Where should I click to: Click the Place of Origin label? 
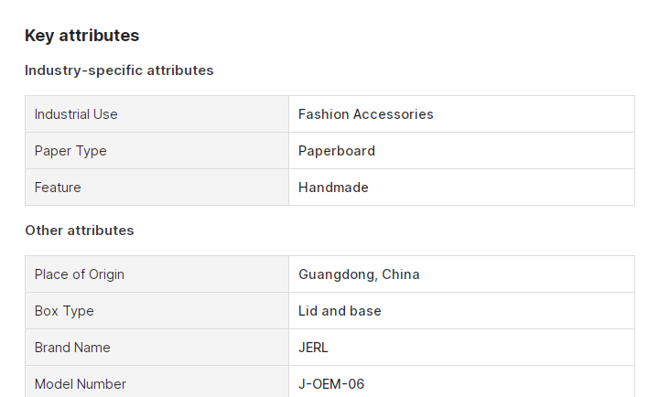(80, 274)
